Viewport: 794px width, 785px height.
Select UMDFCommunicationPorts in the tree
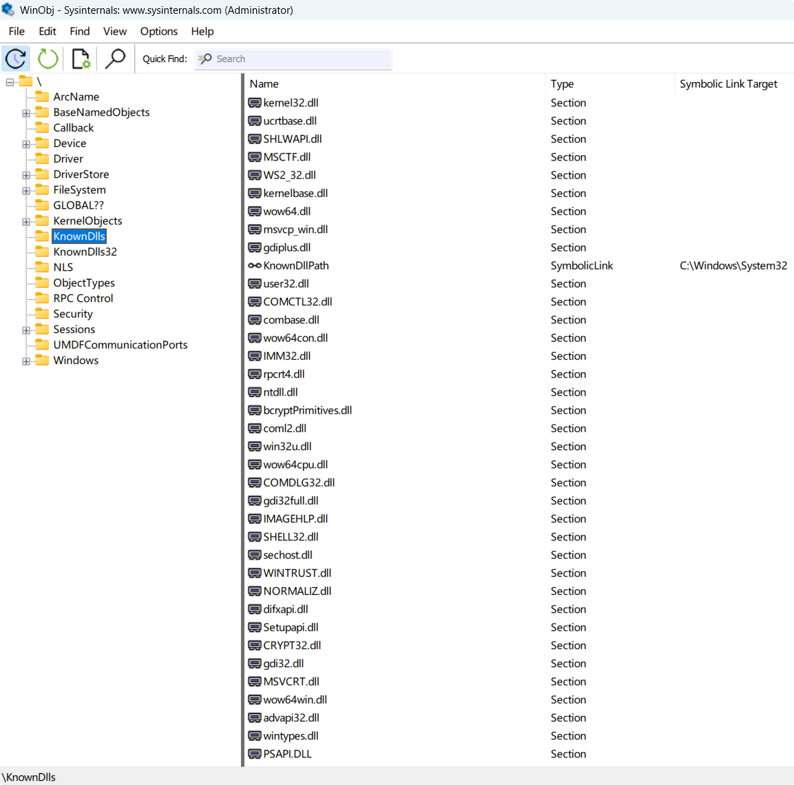[x=121, y=345]
